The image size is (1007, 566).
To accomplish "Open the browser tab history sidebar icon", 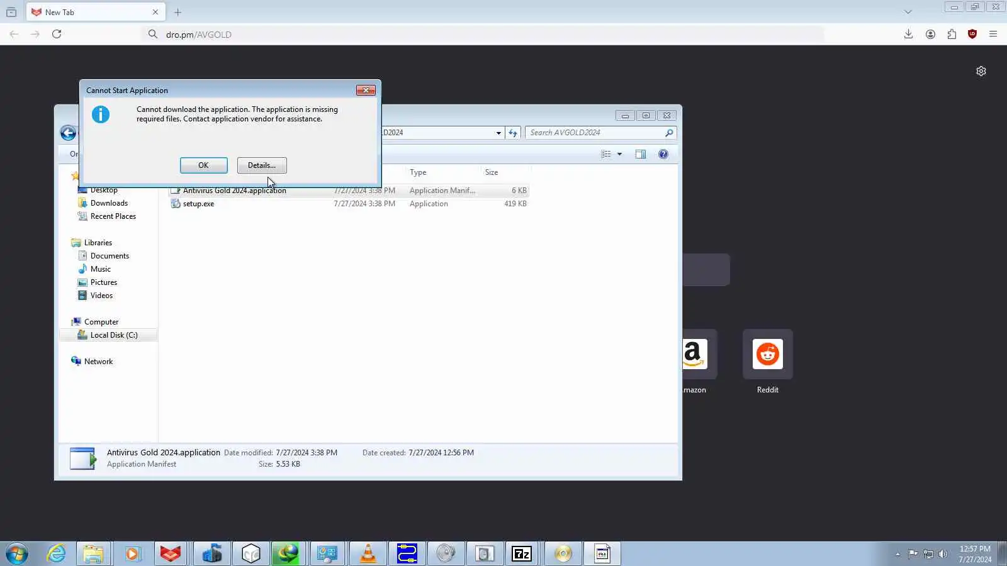I will [x=11, y=12].
